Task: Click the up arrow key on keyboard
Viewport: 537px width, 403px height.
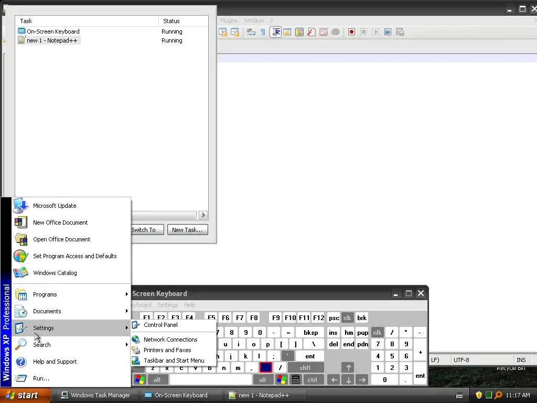Action: 348,368
